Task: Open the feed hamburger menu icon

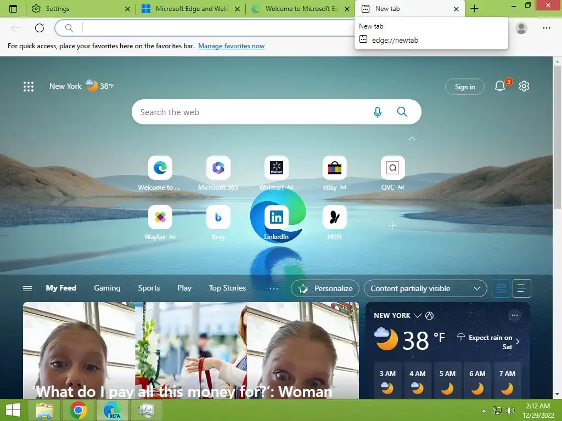Action: tap(27, 288)
